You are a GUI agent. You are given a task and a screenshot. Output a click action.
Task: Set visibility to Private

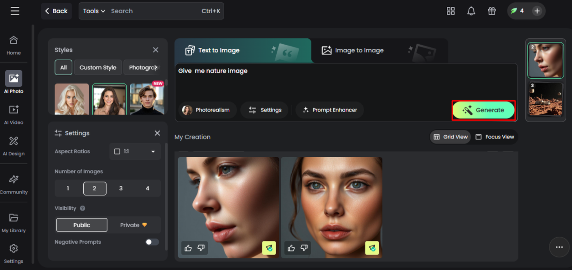130,225
